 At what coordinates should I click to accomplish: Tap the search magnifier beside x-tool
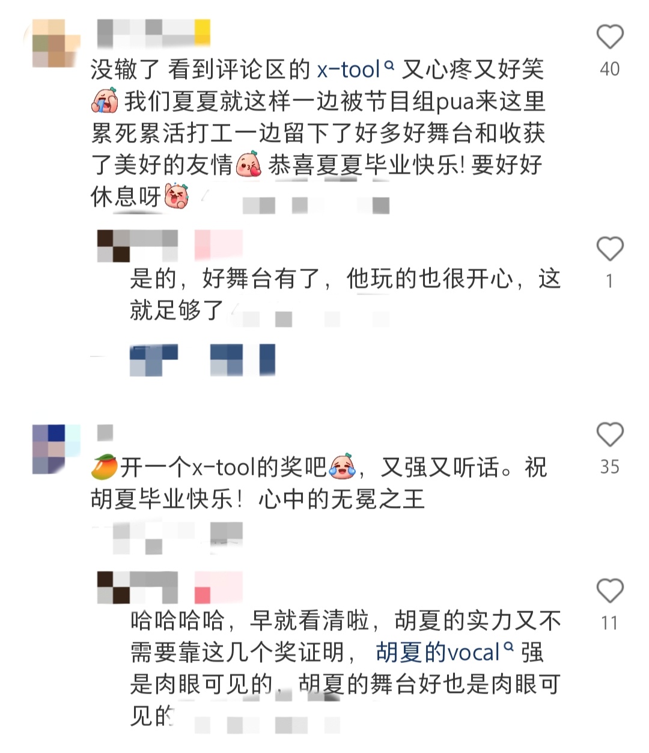click(x=389, y=66)
